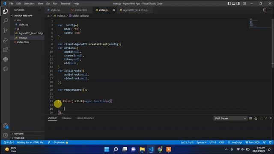Screen dimensions: 274x154
Task: Open the Tabnine hexagon view icon
Action: coord(6,69)
